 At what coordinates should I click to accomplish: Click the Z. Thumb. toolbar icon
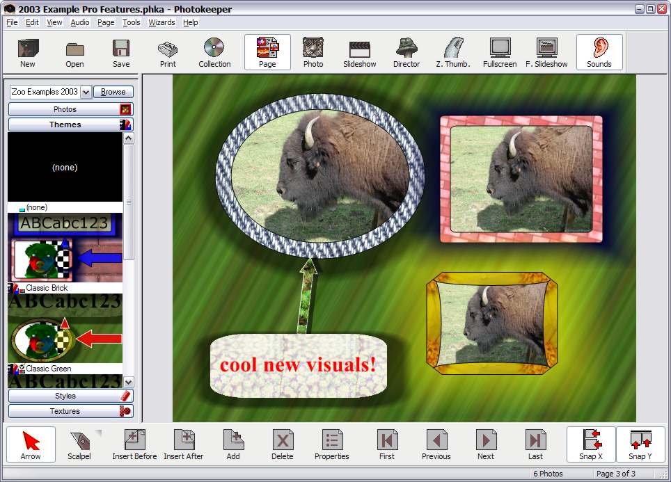tap(453, 52)
